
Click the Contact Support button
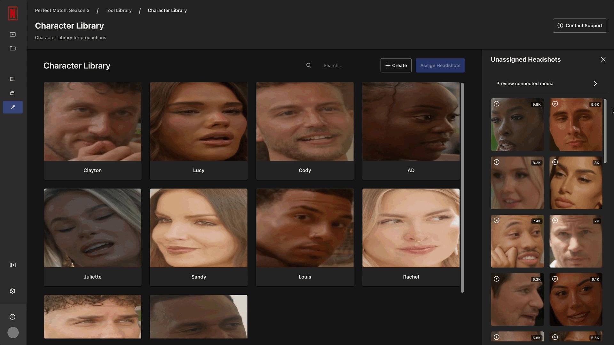tap(580, 26)
